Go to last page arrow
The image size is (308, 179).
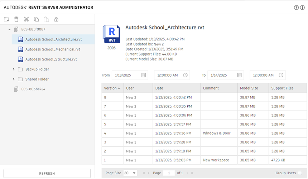pyautogui.click(x=192, y=173)
